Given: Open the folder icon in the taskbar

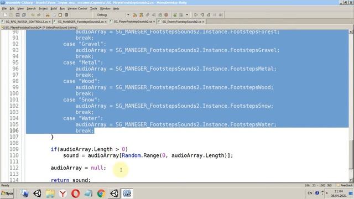Looking at the screenshot, I should tap(50, 193).
